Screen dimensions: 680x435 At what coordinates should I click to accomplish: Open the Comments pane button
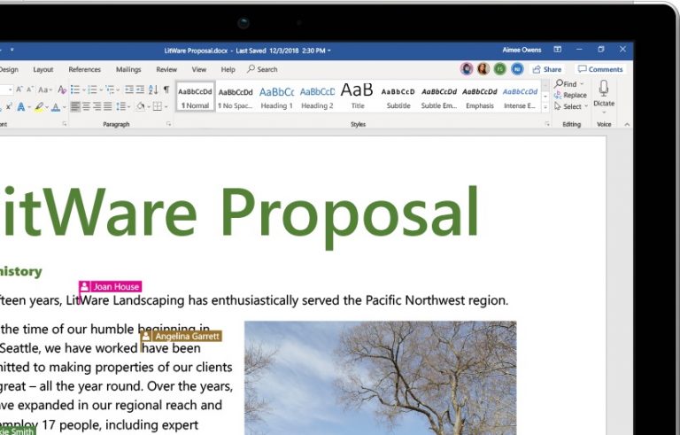coord(600,69)
